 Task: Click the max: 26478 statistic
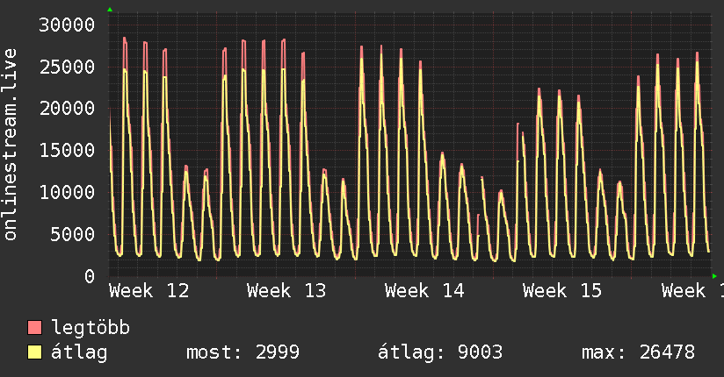coord(638,352)
